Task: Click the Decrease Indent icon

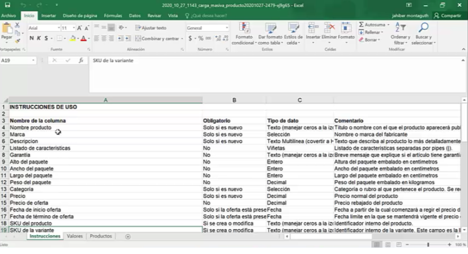Action: (120, 38)
